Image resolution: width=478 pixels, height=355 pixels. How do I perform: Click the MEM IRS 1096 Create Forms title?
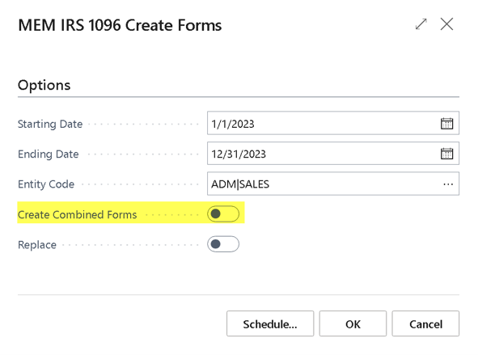point(120,25)
